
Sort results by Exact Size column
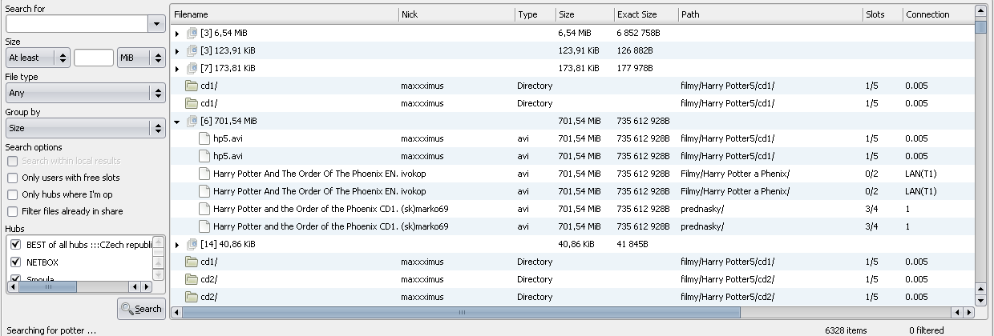(x=645, y=14)
